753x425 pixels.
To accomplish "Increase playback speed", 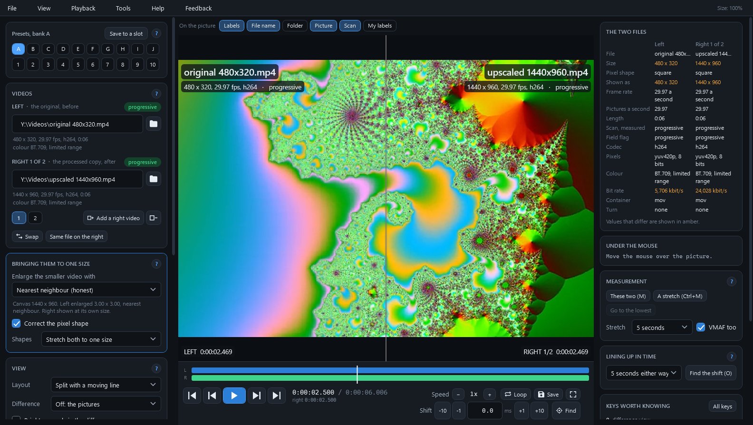I will tap(490, 395).
